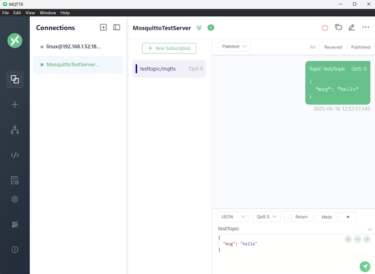Click the Meta button

point(326,217)
